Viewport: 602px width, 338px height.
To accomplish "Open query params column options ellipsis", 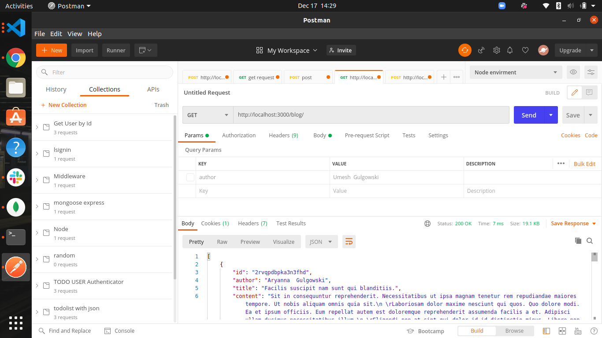I will 561,163.
